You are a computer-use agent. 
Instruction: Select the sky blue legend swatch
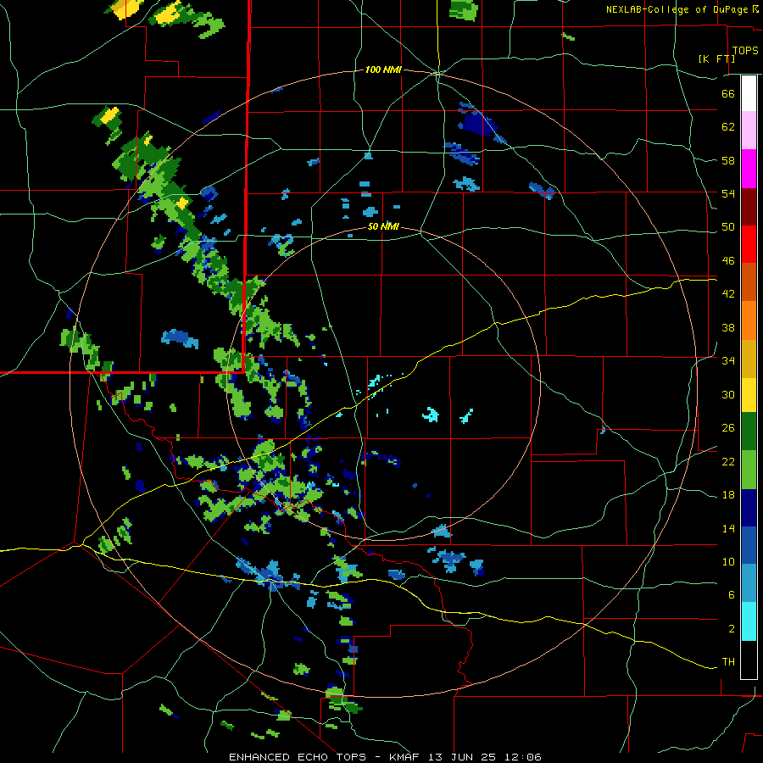[749, 583]
